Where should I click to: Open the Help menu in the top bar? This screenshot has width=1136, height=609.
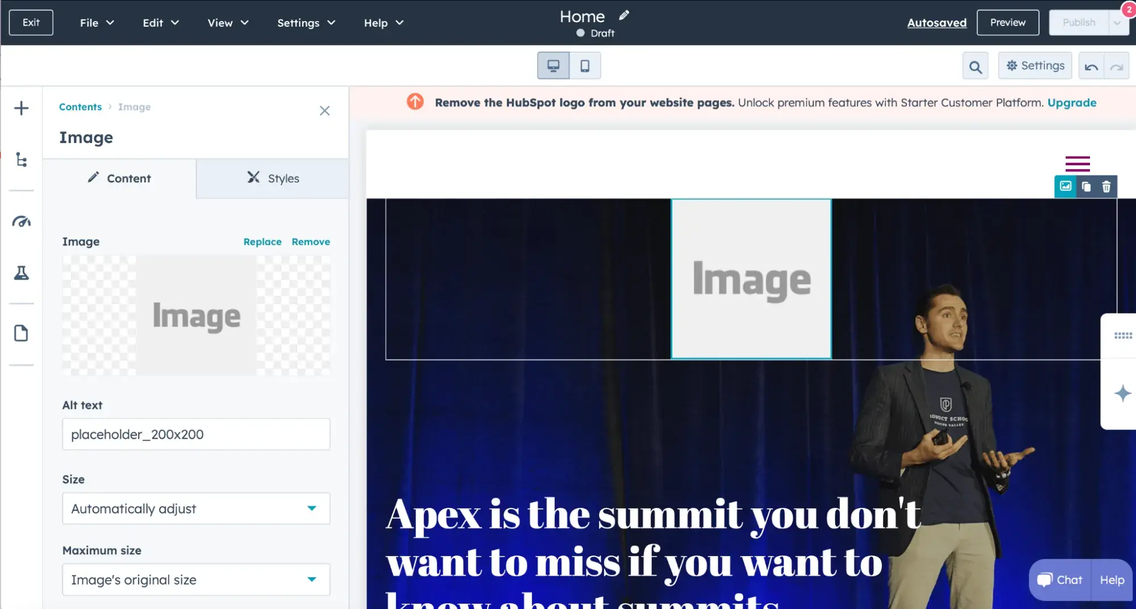[384, 23]
